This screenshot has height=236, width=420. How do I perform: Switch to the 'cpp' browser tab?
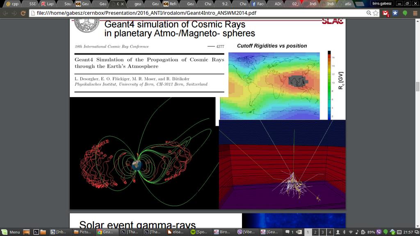click(12, 4)
